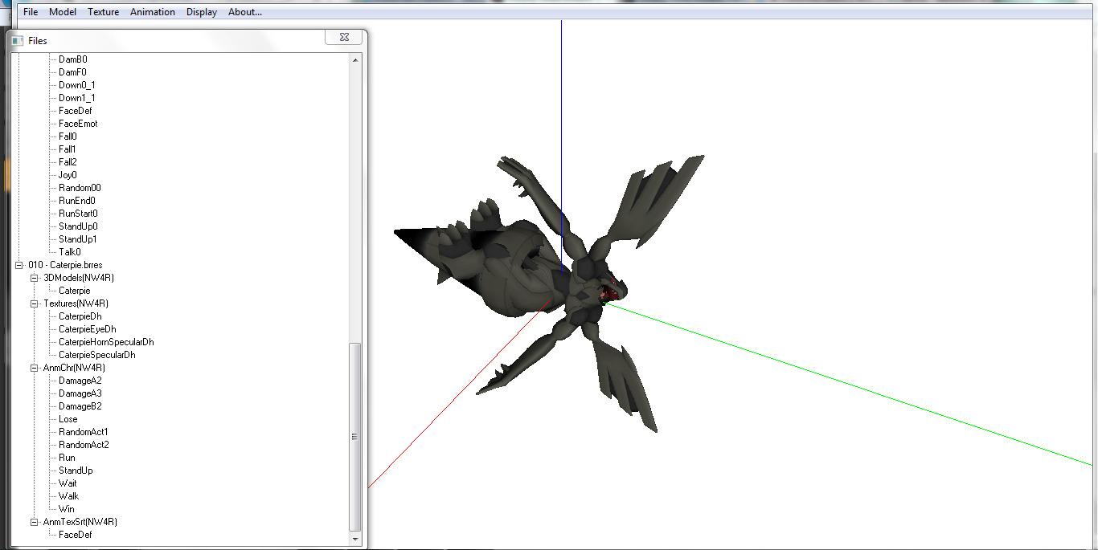Select the Walk animation entry
1098x550 pixels.
(x=68, y=496)
